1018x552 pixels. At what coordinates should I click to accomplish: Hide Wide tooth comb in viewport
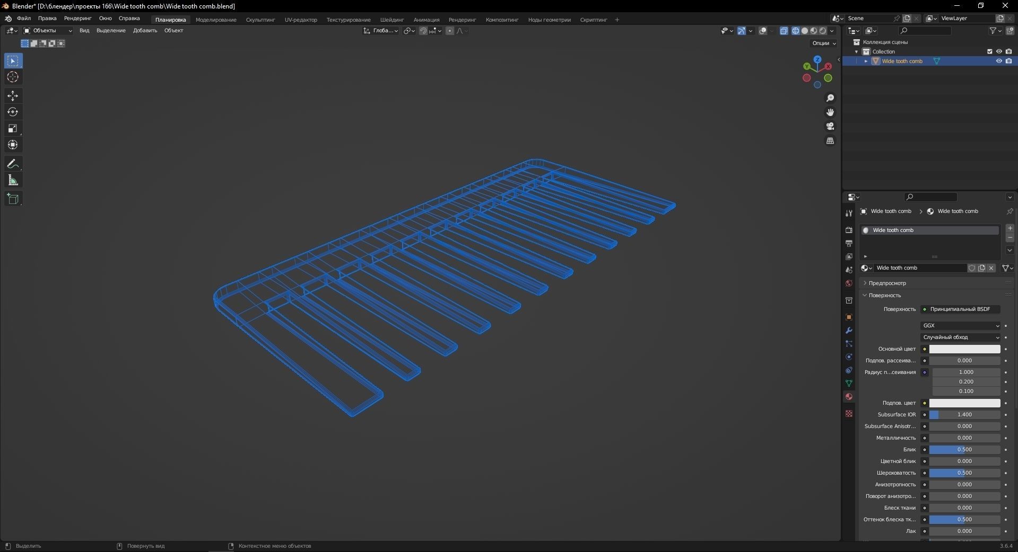pyautogui.click(x=999, y=61)
